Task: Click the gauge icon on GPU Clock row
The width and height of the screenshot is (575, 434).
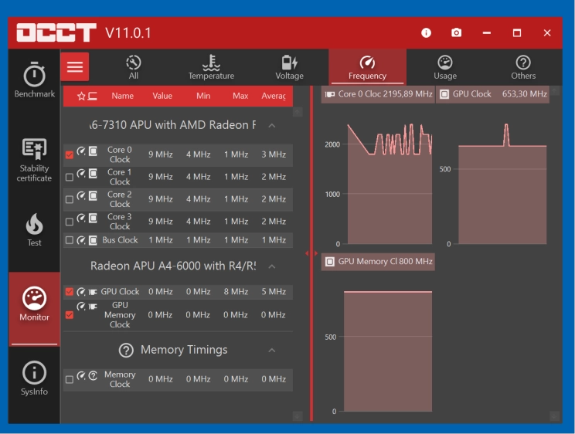Action: pos(81,292)
